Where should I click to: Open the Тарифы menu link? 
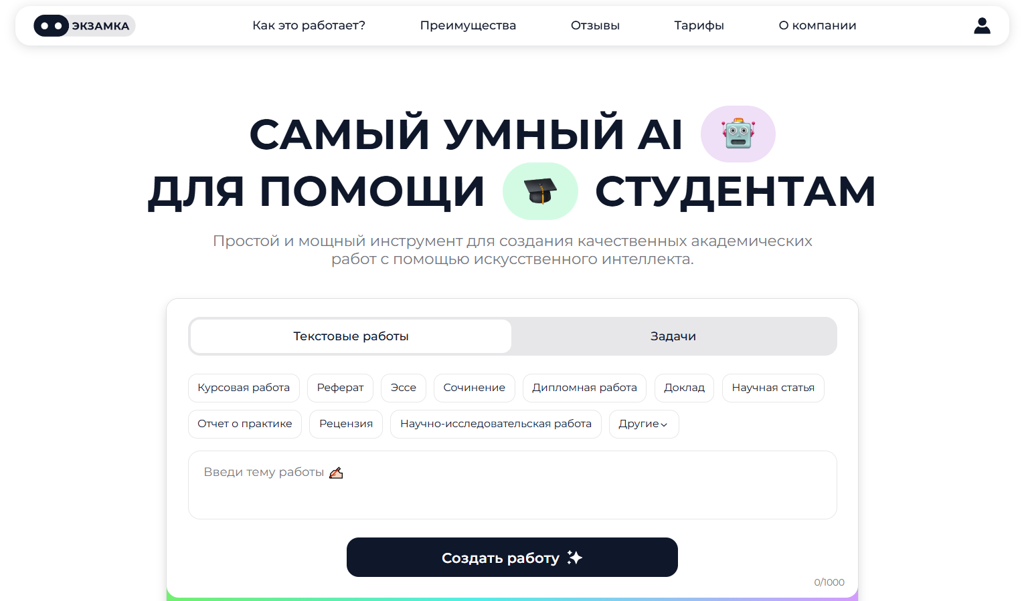pos(699,25)
